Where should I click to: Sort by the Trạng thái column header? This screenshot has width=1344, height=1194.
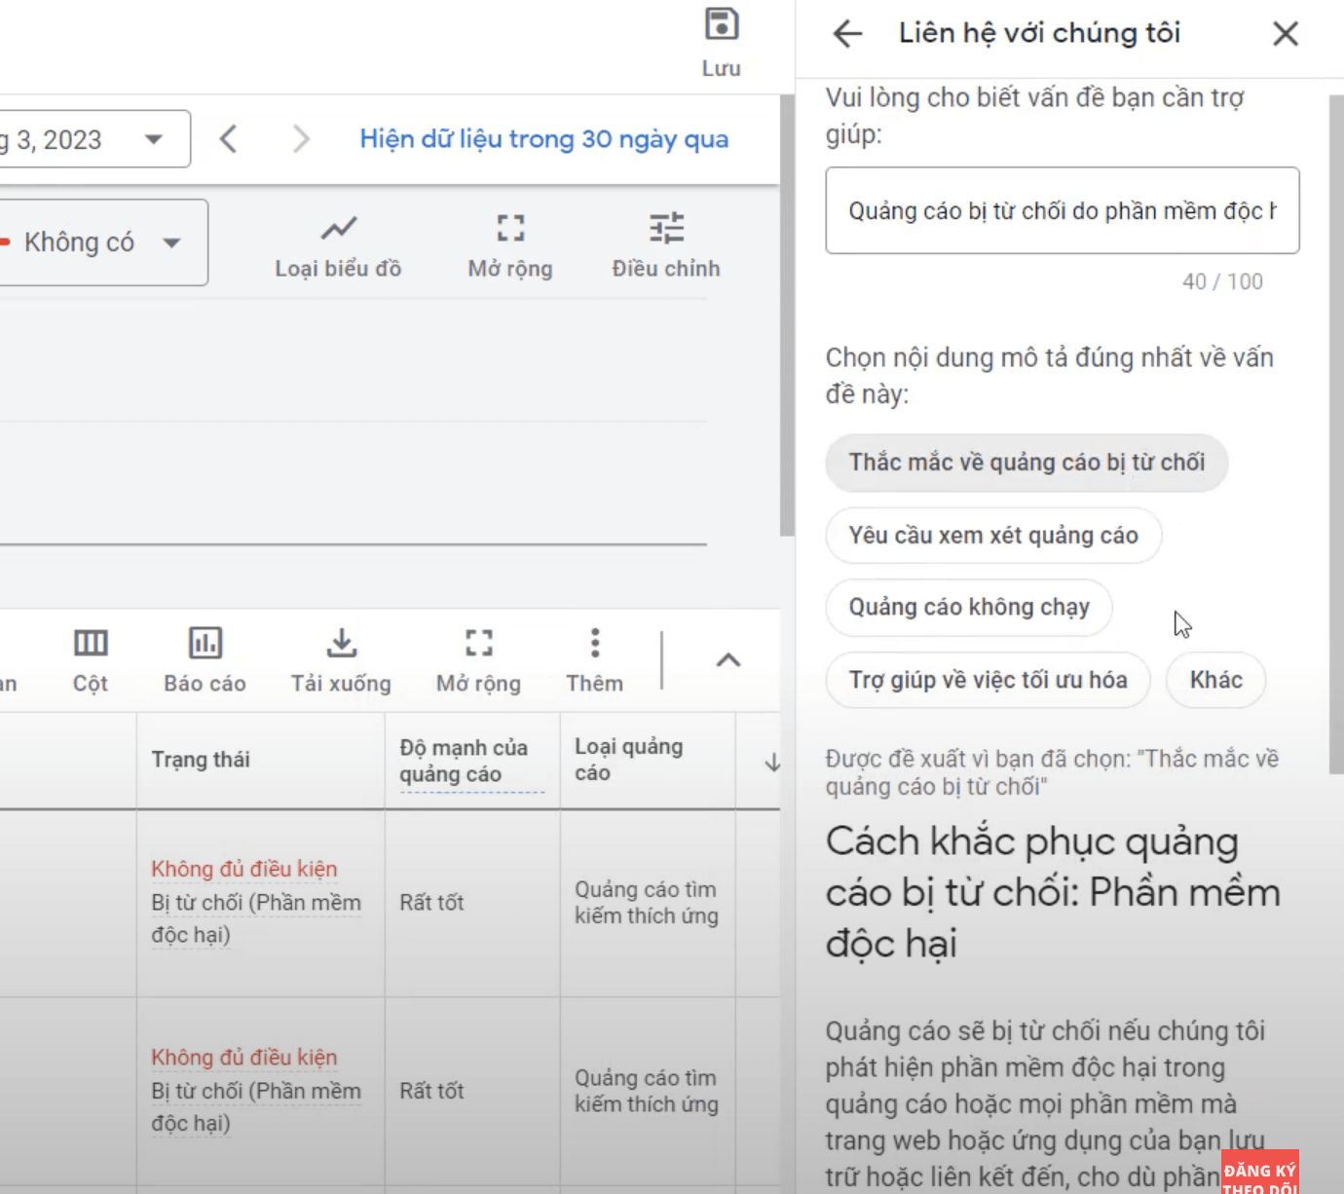tap(201, 760)
